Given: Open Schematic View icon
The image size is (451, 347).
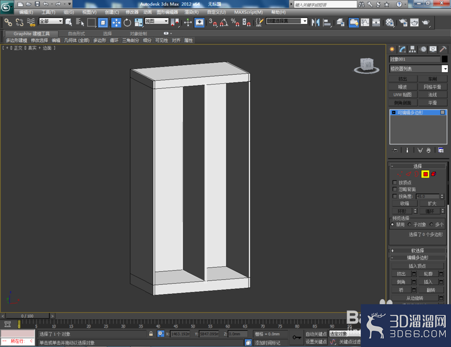Looking at the screenshot, I should (376, 22).
